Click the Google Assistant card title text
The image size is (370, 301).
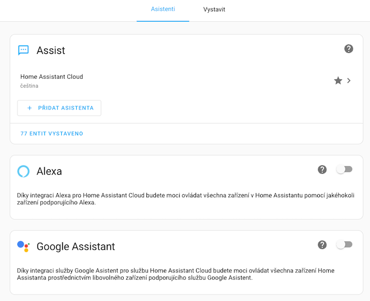pos(76,246)
